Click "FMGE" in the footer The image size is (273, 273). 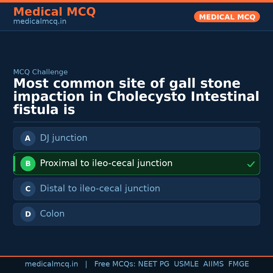point(238,264)
